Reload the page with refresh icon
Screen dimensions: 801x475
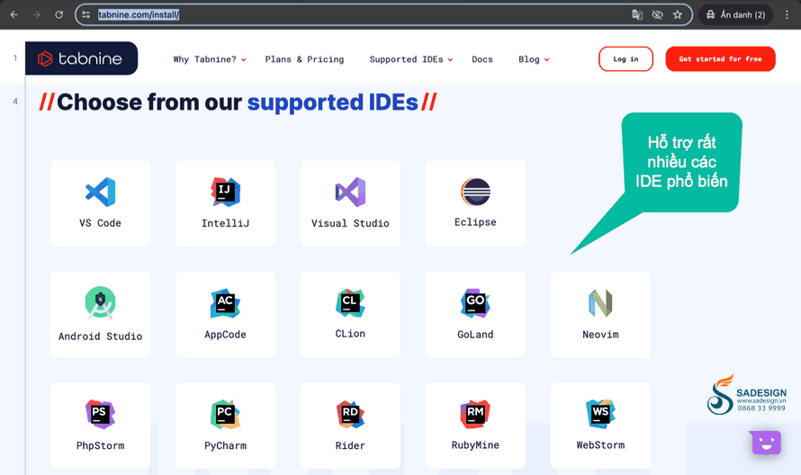(58, 14)
